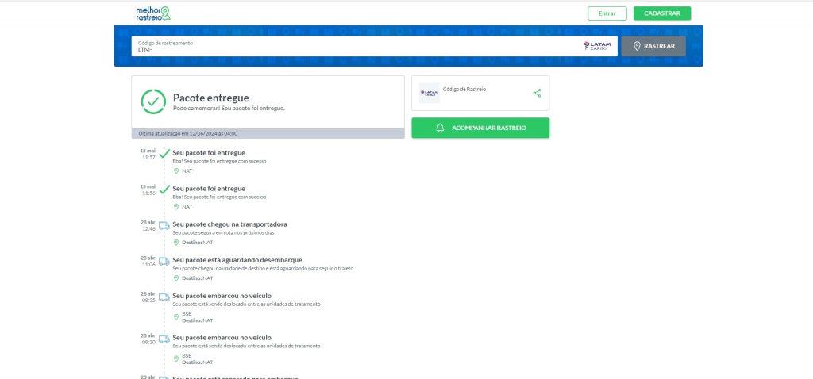Click the location pin of the 11:57 delivery
This screenshot has height=379, width=813.
(175, 170)
